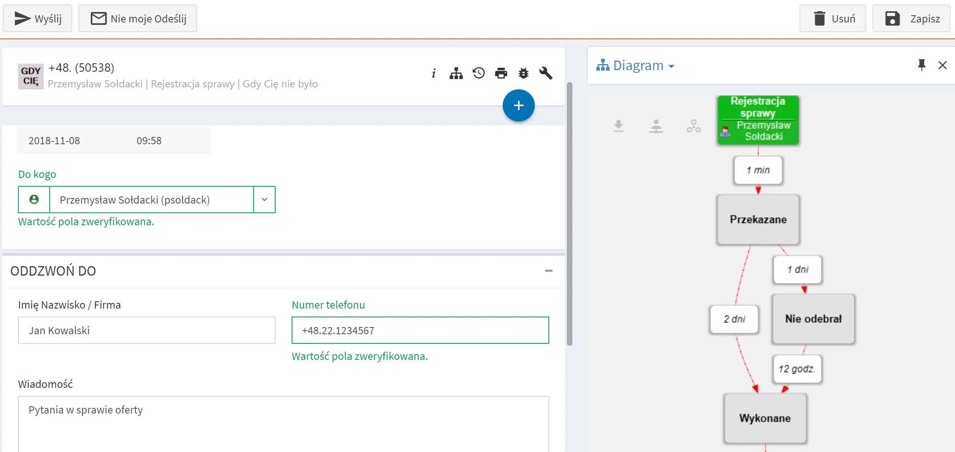Screen dimensions: 955x452
Task: Show the workflow diagram icon in header
Action: pyautogui.click(x=456, y=73)
